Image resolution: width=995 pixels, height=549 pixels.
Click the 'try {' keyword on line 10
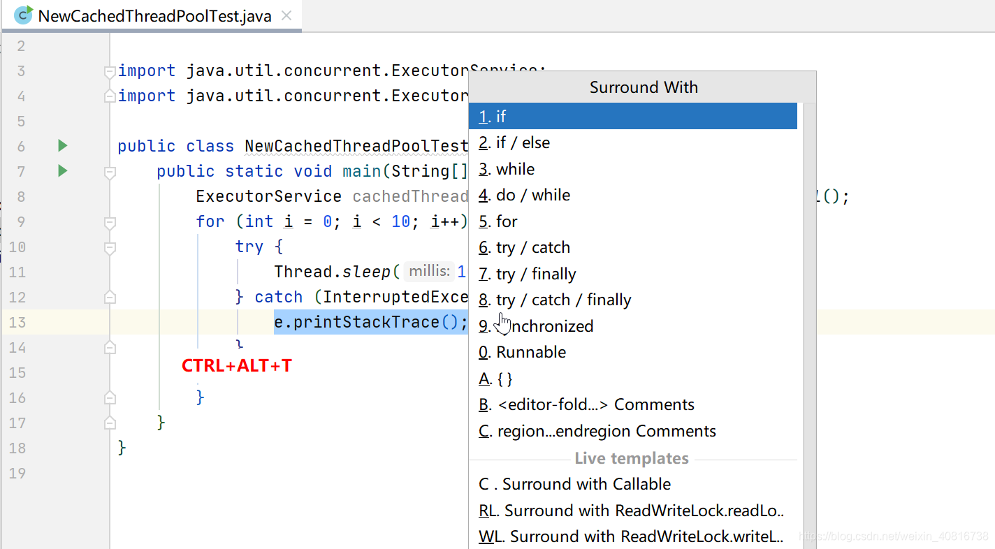click(259, 247)
